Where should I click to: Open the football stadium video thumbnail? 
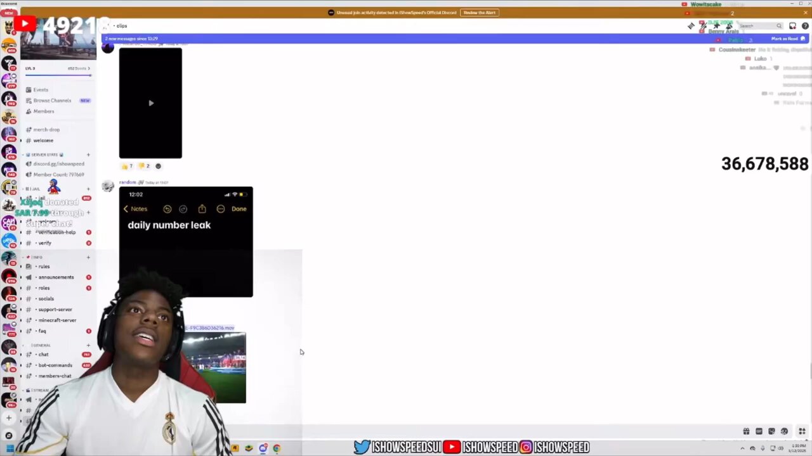214,367
